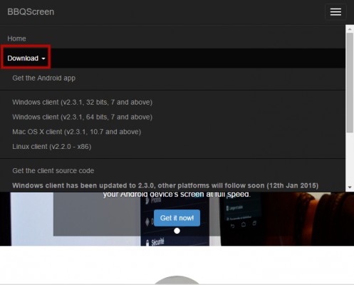The height and width of the screenshot is (285, 354).
Task: Click the Android home icon in phone image
Action: 244,224
